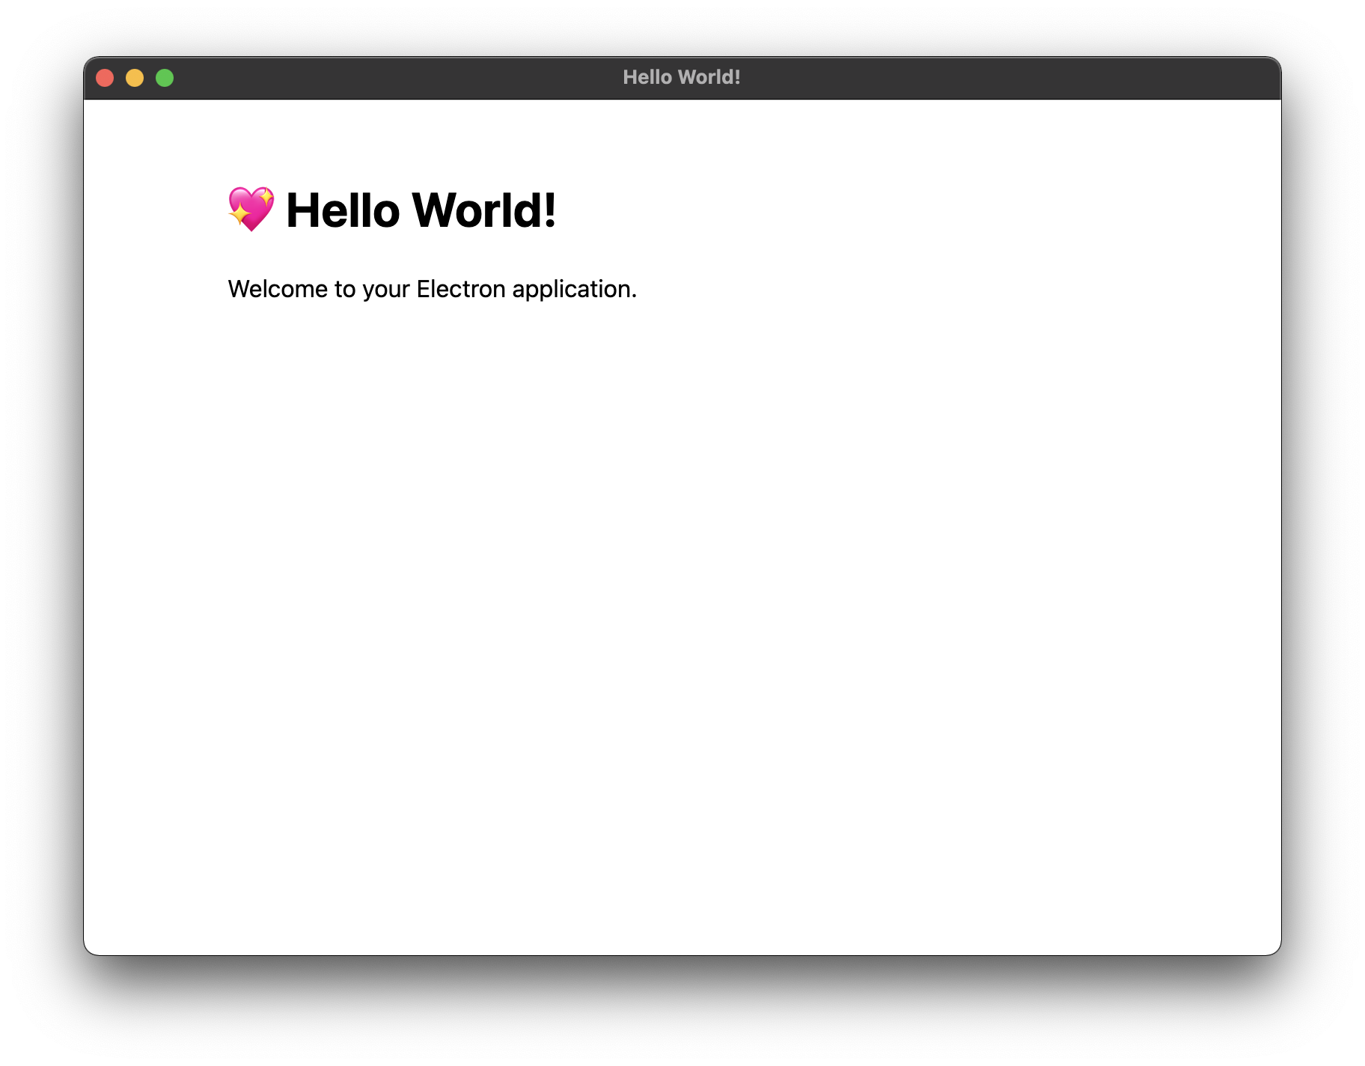Viewport: 1365px width, 1066px height.
Task: Click the yellow minimize traffic light
Action: (135, 77)
